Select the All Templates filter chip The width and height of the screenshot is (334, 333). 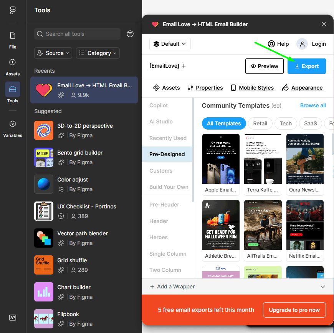pos(224,123)
